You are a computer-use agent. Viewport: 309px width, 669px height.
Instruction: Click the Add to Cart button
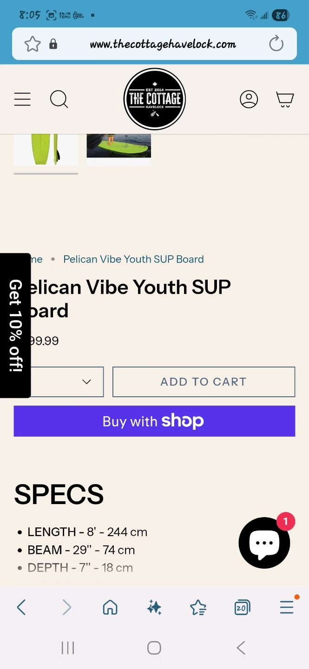point(204,382)
